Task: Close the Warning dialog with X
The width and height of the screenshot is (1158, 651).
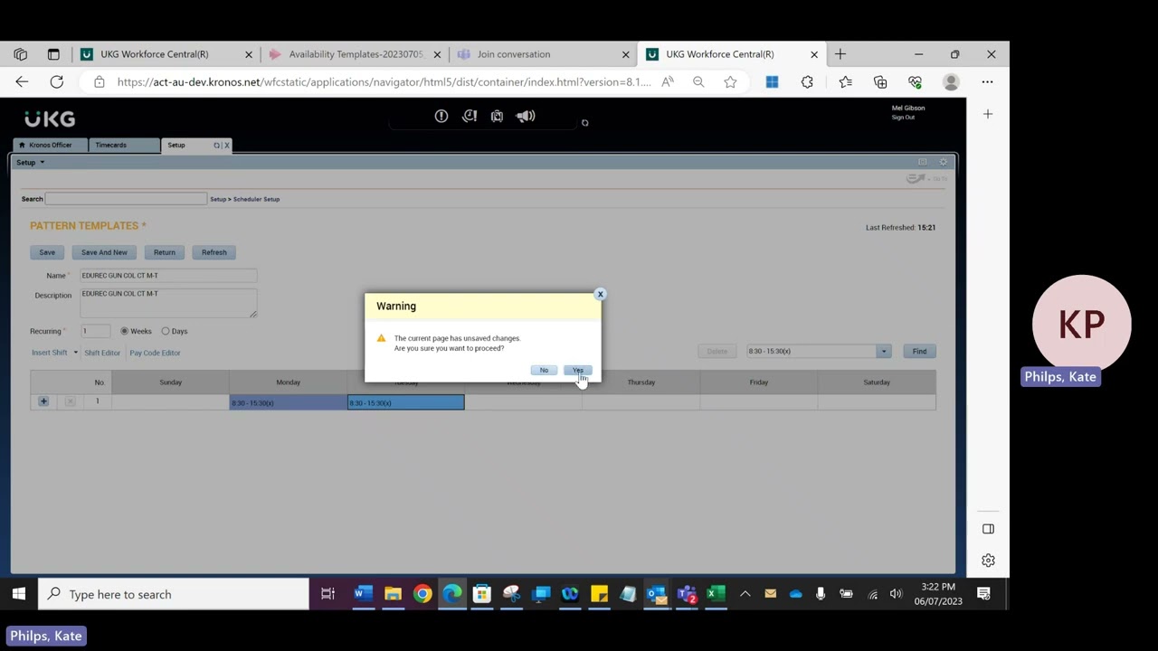Action: (600, 294)
